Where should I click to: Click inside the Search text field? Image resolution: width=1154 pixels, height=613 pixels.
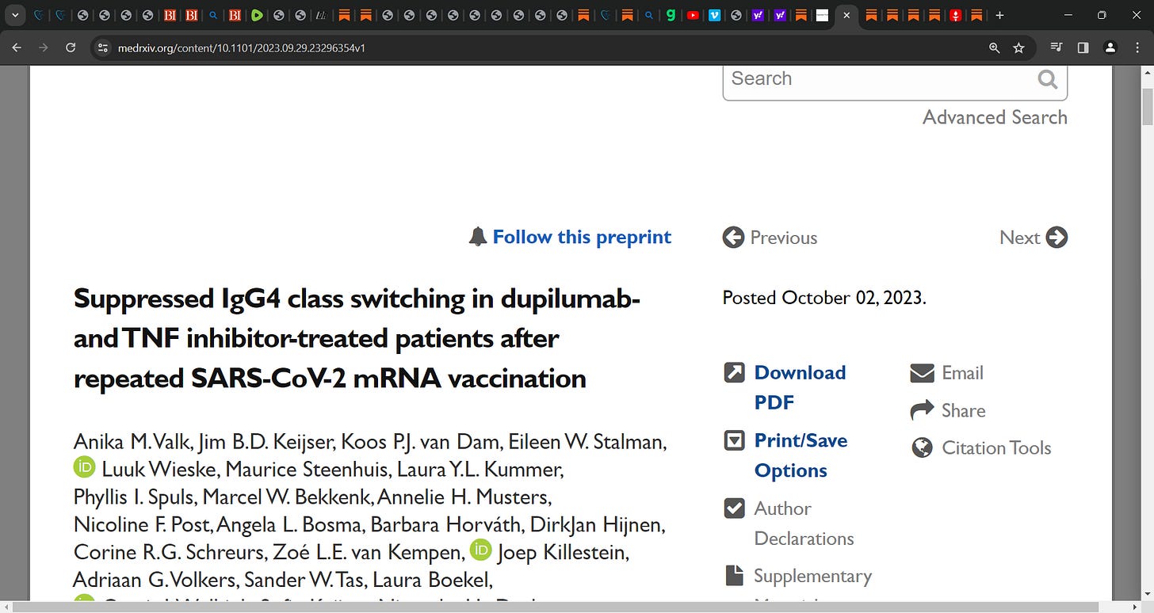click(x=880, y=79)
